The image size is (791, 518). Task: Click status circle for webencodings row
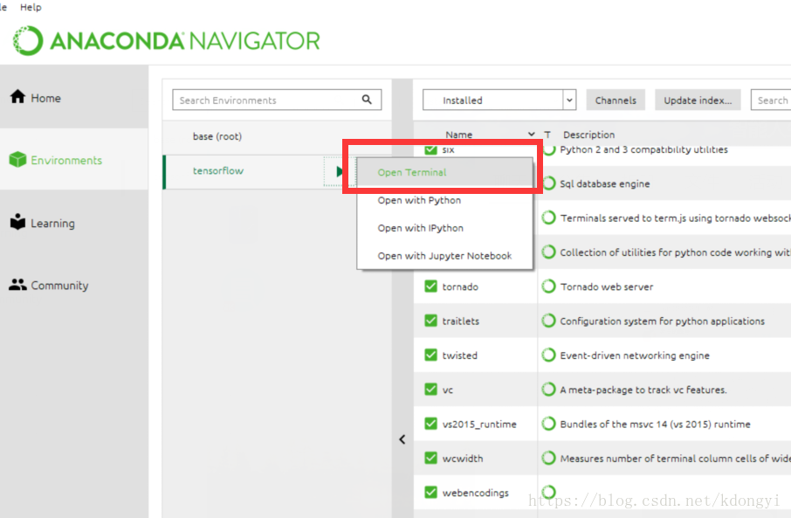pos(549,492)
